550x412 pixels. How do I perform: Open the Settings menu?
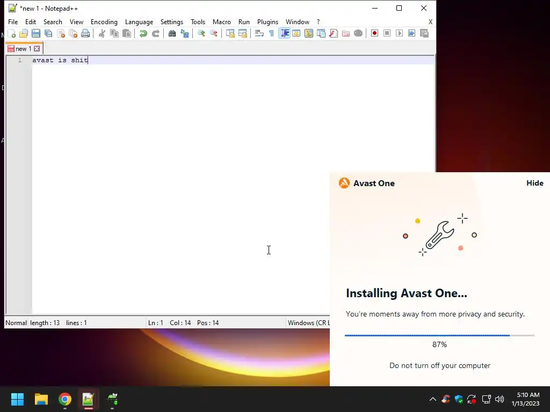[171, 21]
